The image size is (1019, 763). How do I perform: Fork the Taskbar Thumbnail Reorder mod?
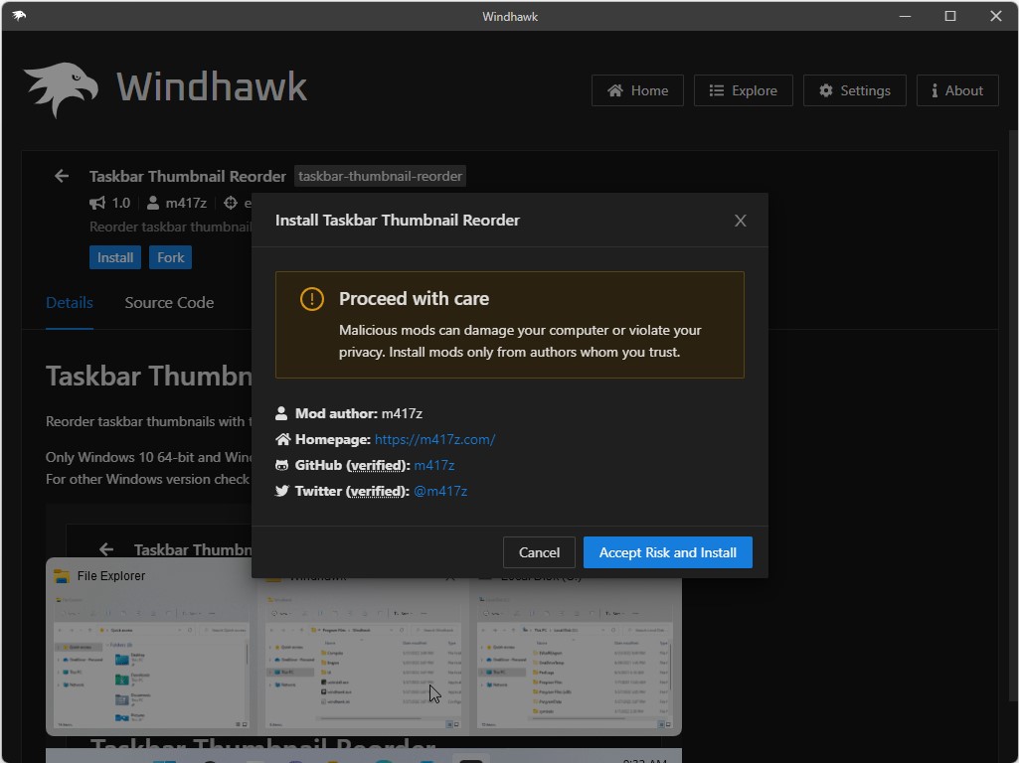click(170, 257)
